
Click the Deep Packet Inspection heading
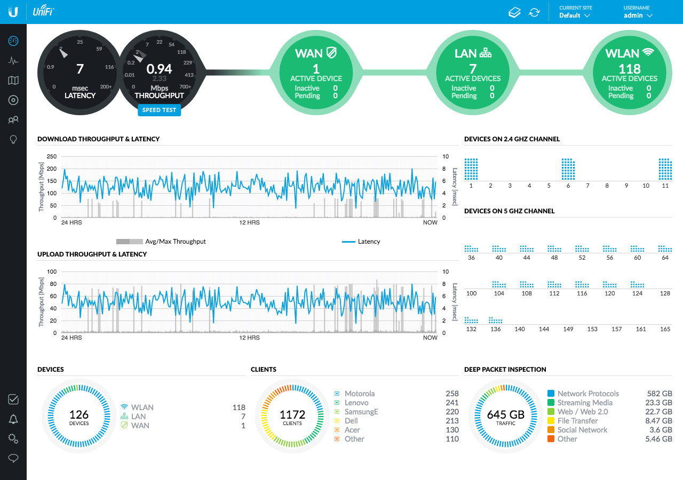[505, 369]
